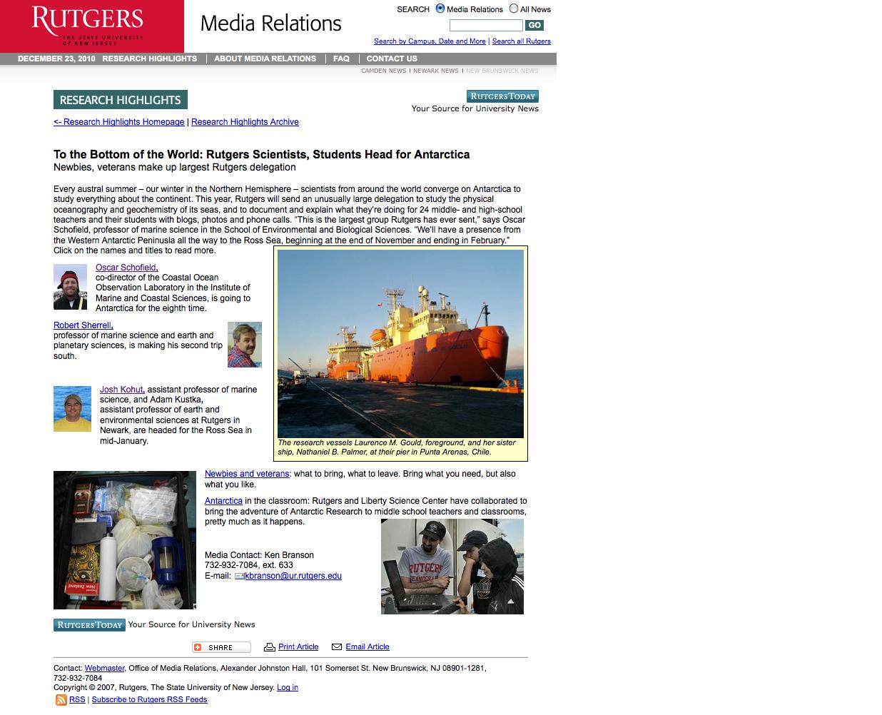Click the GO search button

(x=534, y=25)
